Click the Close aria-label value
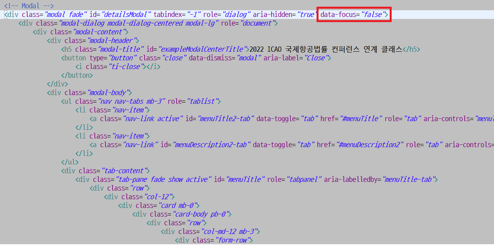Image resolution: width=494 pixels, height=245 pixels. point(316,58)
